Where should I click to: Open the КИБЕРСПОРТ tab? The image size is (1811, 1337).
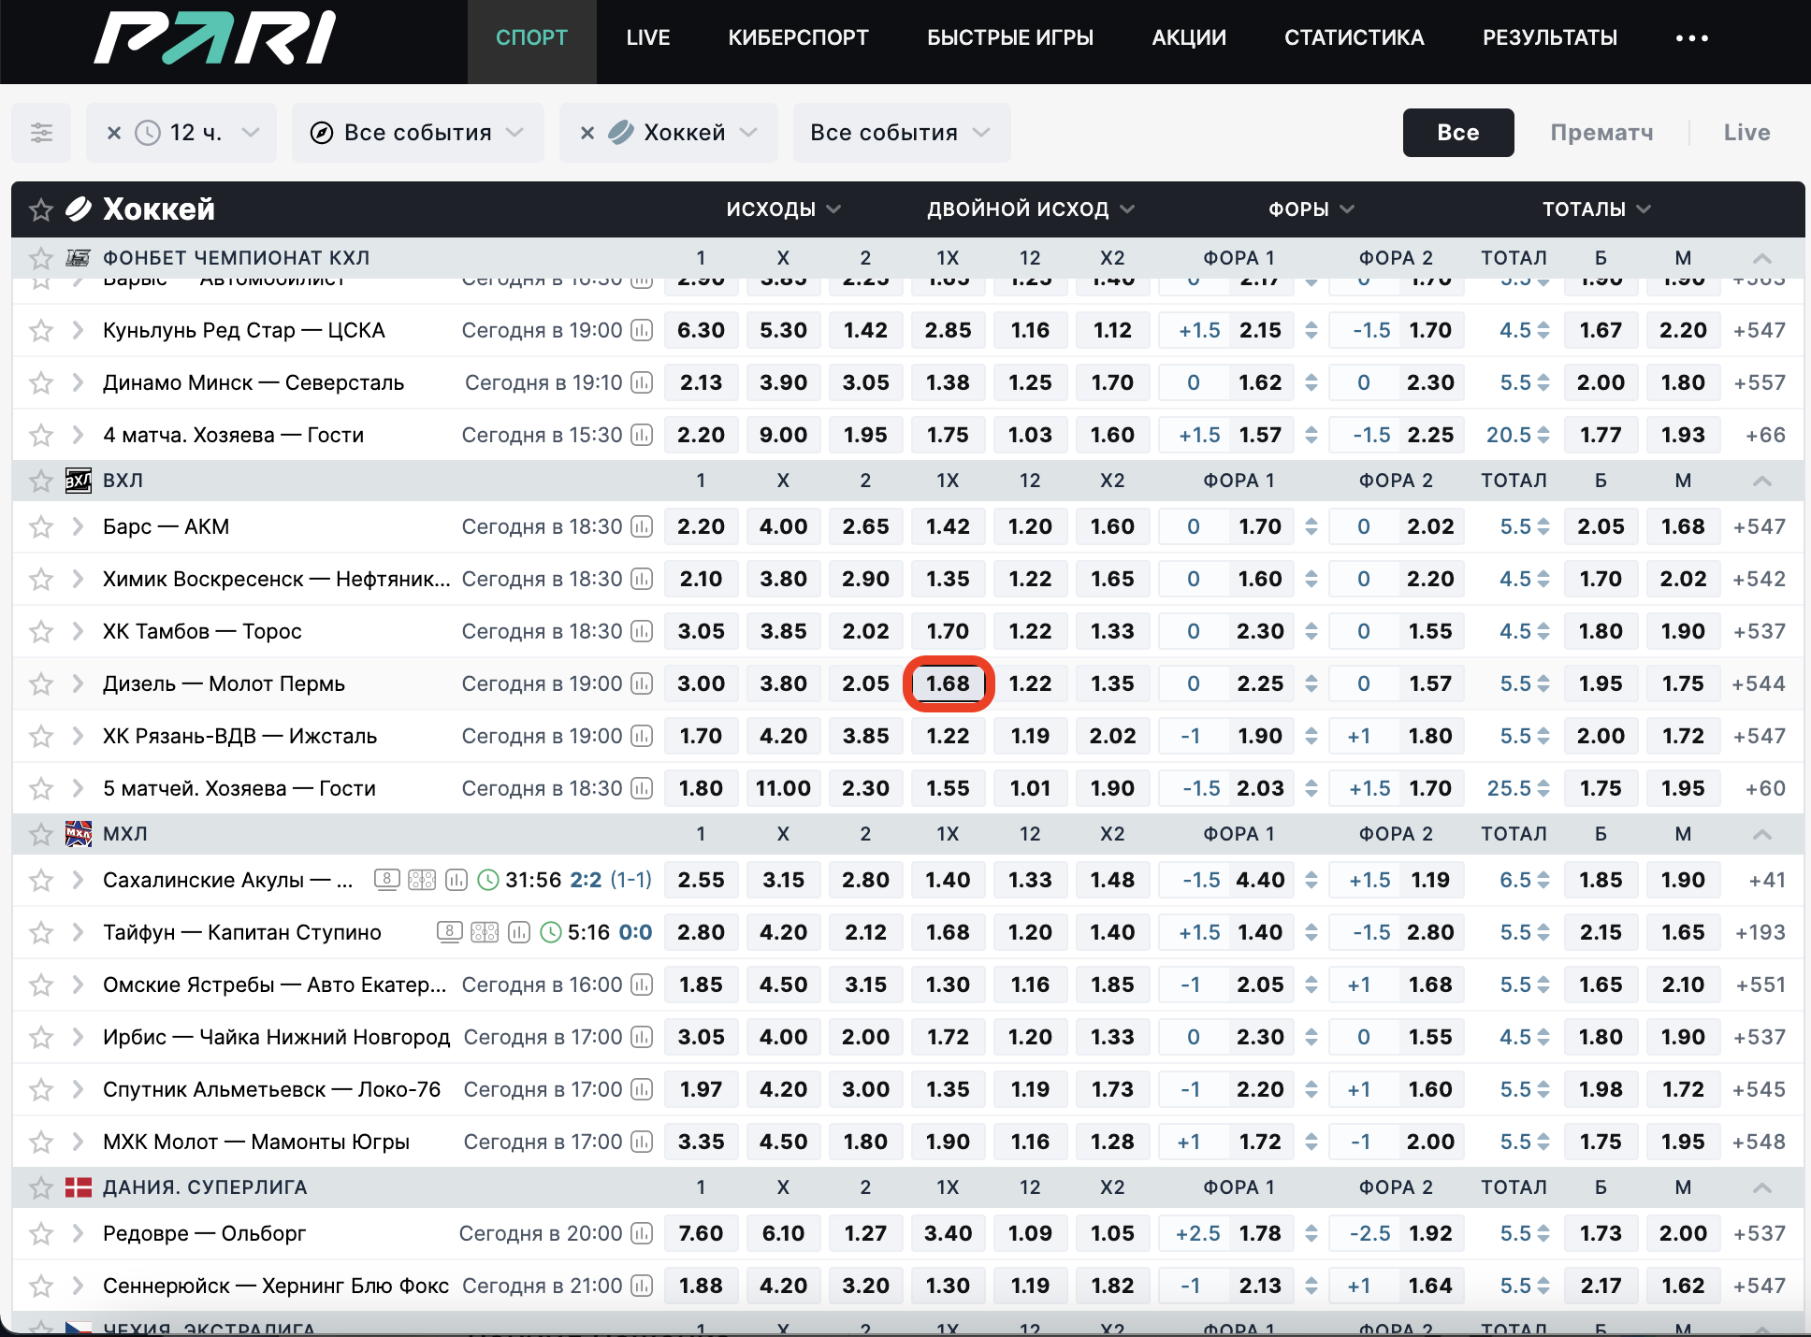(798, 38)
